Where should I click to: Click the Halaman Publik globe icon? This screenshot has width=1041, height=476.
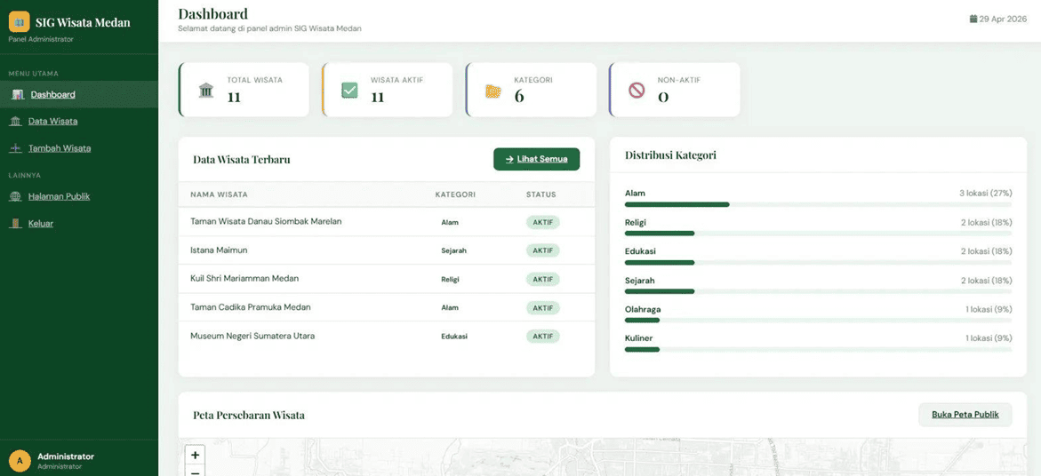(16, 197)
